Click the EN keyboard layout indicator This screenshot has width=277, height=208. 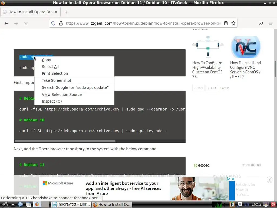pyautogui.click(x=247, y=205)
